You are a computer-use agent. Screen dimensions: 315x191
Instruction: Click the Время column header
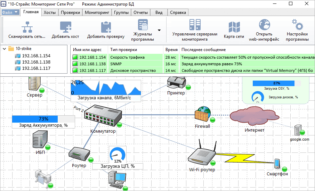click(171, 50)
